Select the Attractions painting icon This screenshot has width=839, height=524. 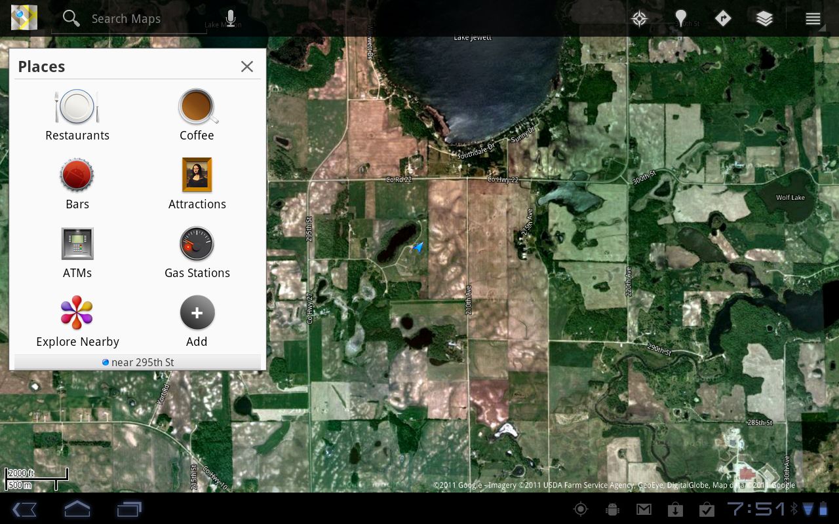pyautogui.click(x=197, y=174)
